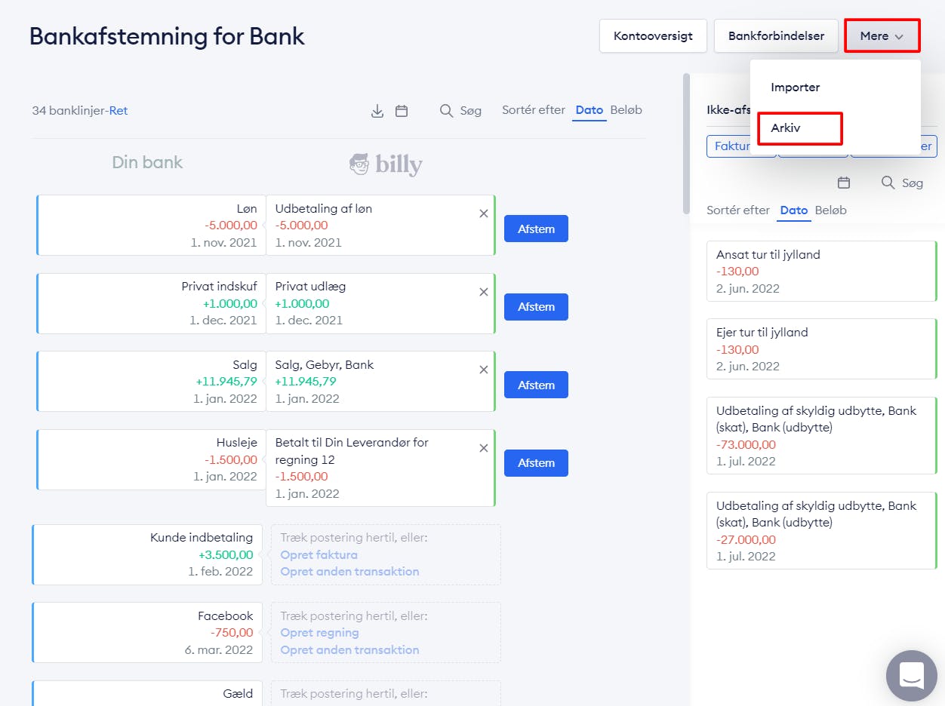This screenshot has width=945, height=706.
Task: Click Afstem for the Husleje line
Action: (536, 463)
